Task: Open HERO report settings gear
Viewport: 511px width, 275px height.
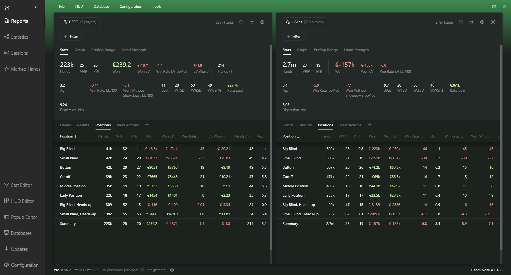Action: coord(262,22)
